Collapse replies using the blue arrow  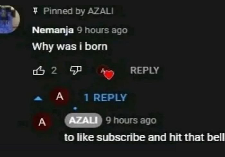pyautogui.click(x=38, y=99)
